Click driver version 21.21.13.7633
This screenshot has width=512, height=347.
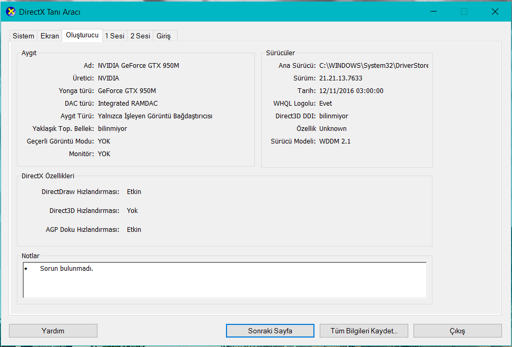coord(341,78)
